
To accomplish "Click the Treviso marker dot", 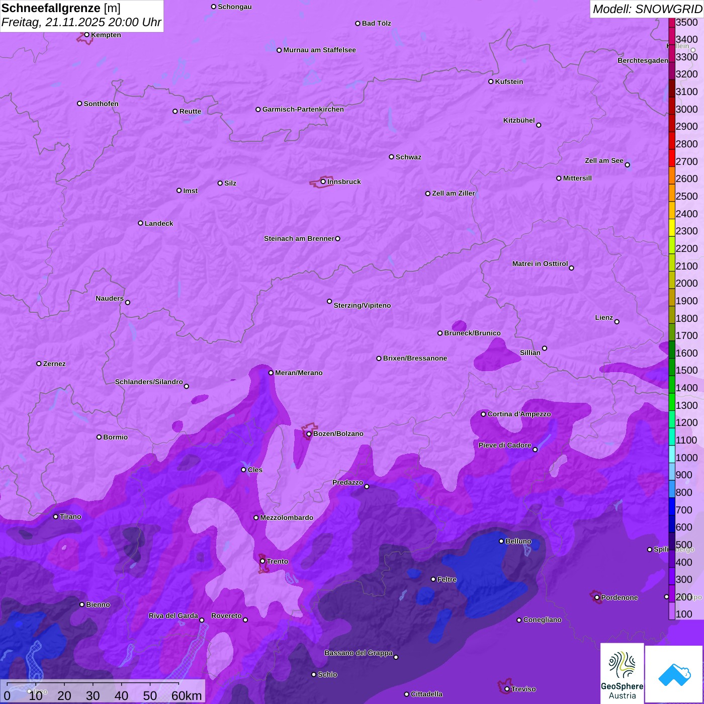I will [507, 689].
